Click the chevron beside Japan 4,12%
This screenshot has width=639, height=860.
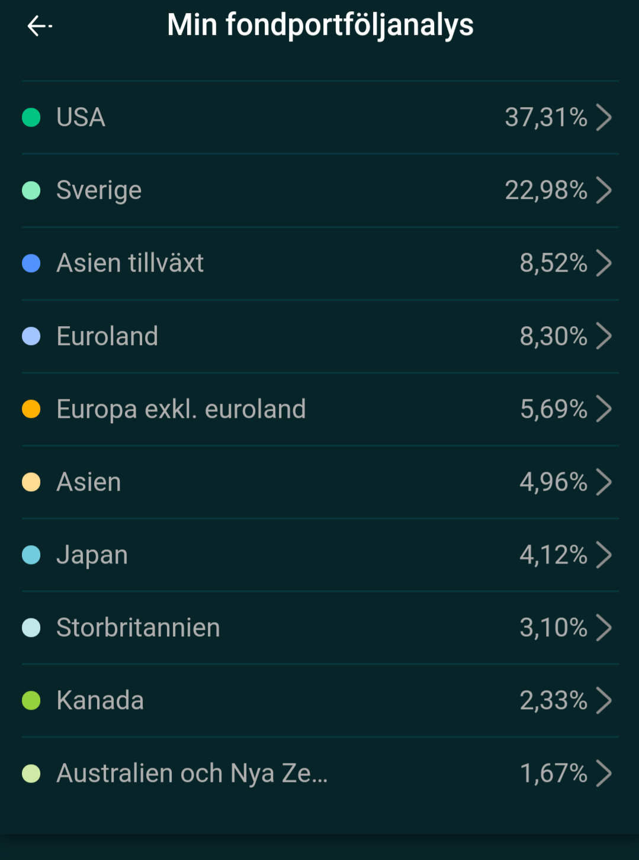pos(603,555)
